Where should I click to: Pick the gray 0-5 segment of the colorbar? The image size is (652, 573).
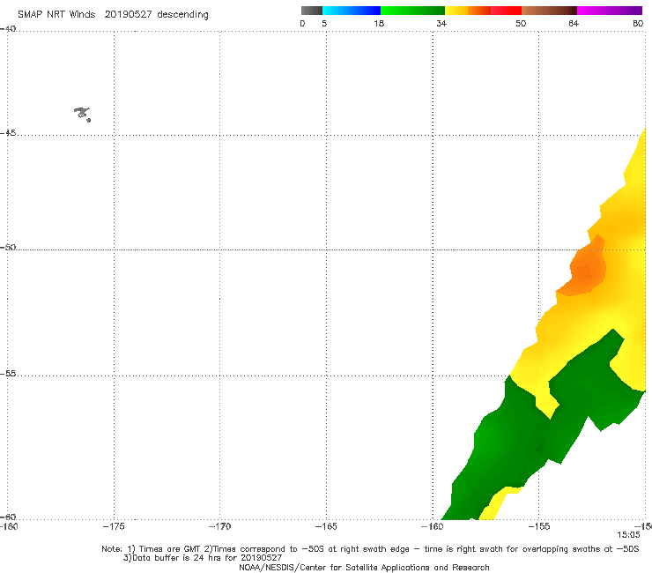coord(312,11)
